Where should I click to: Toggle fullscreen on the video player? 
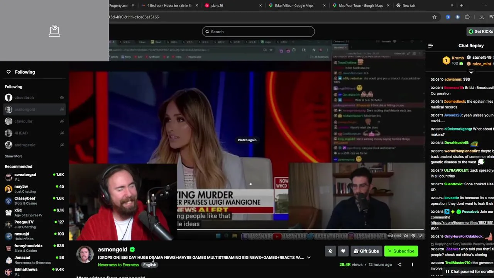click(421, 236)
